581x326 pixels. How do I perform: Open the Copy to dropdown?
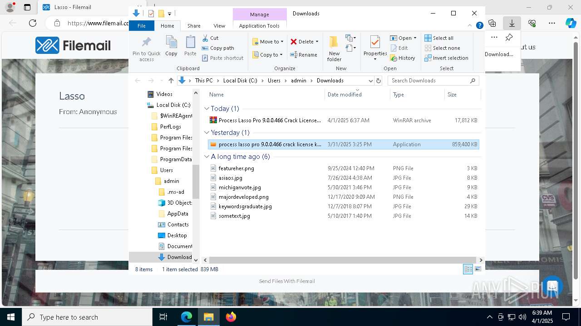click(267, 55)
